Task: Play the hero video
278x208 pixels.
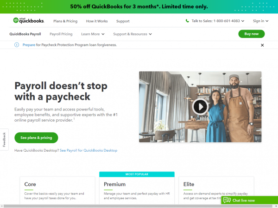Action: click(x=200, y=107)
